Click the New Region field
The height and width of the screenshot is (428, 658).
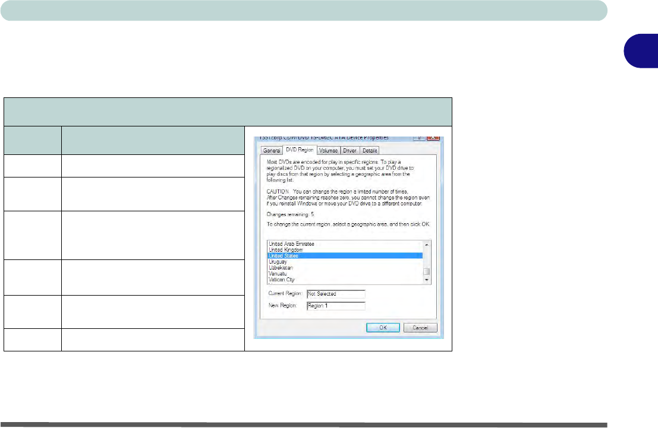(x=335, y=306)
